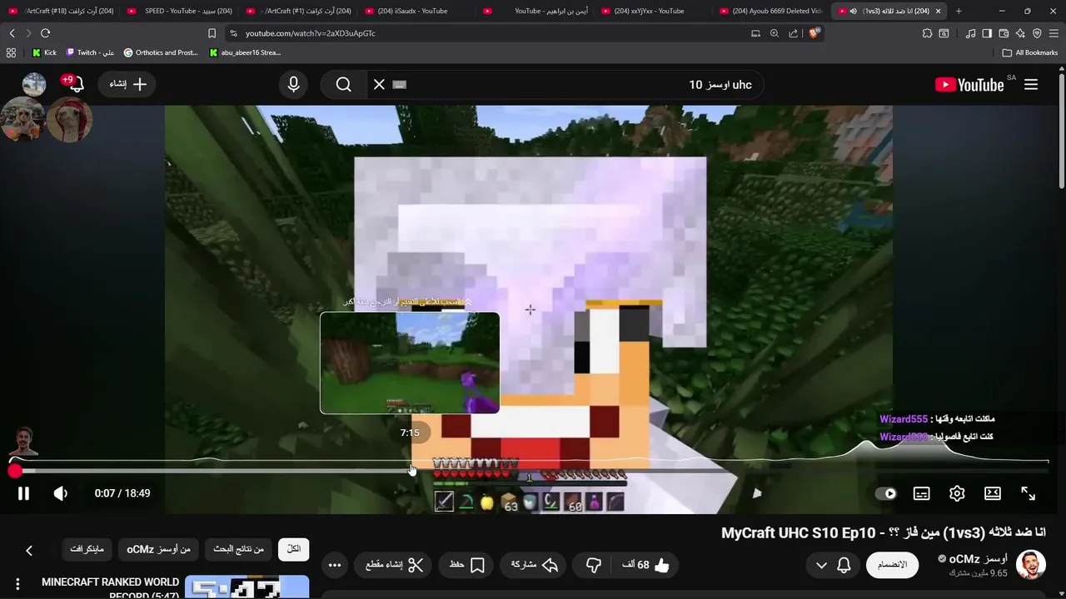Open All Bookmarks folder

(x=1030, y=52)
